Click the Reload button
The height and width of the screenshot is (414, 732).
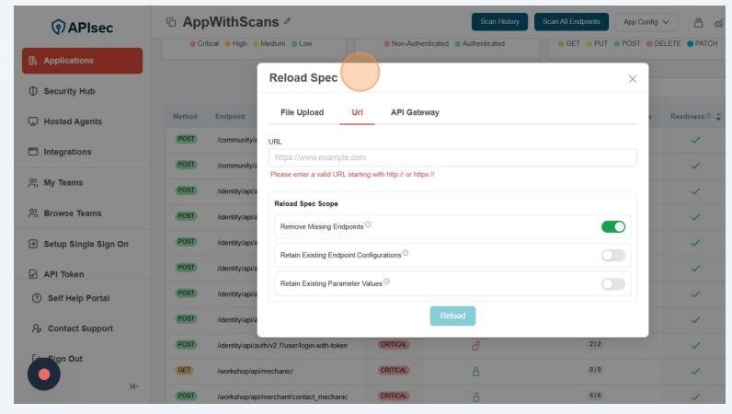(x=452, y=316)
